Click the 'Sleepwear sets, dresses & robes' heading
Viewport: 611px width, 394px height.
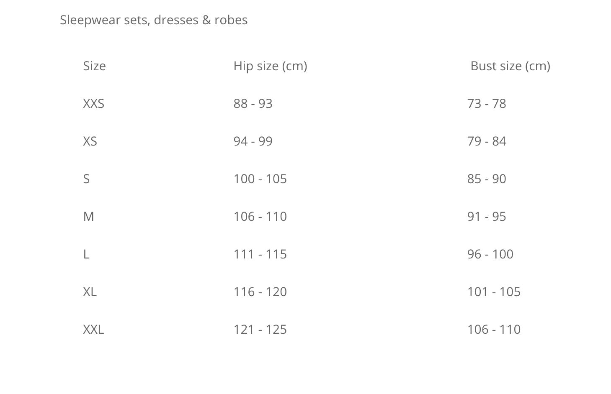(154, 20)
